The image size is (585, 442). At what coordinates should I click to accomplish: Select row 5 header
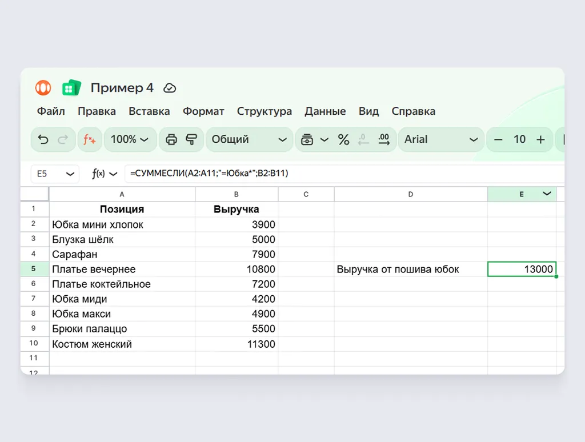click(34, 269)
